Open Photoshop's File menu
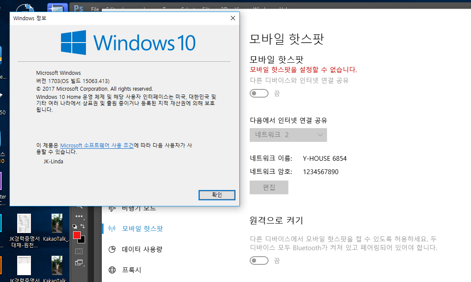The height and width of the screenshot is (282, 471). (x=95, y=9)
